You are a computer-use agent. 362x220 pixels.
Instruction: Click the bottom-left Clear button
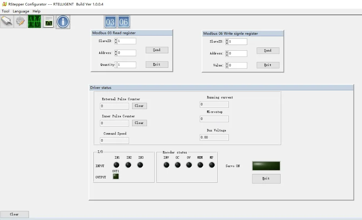[x=14, y=214]
